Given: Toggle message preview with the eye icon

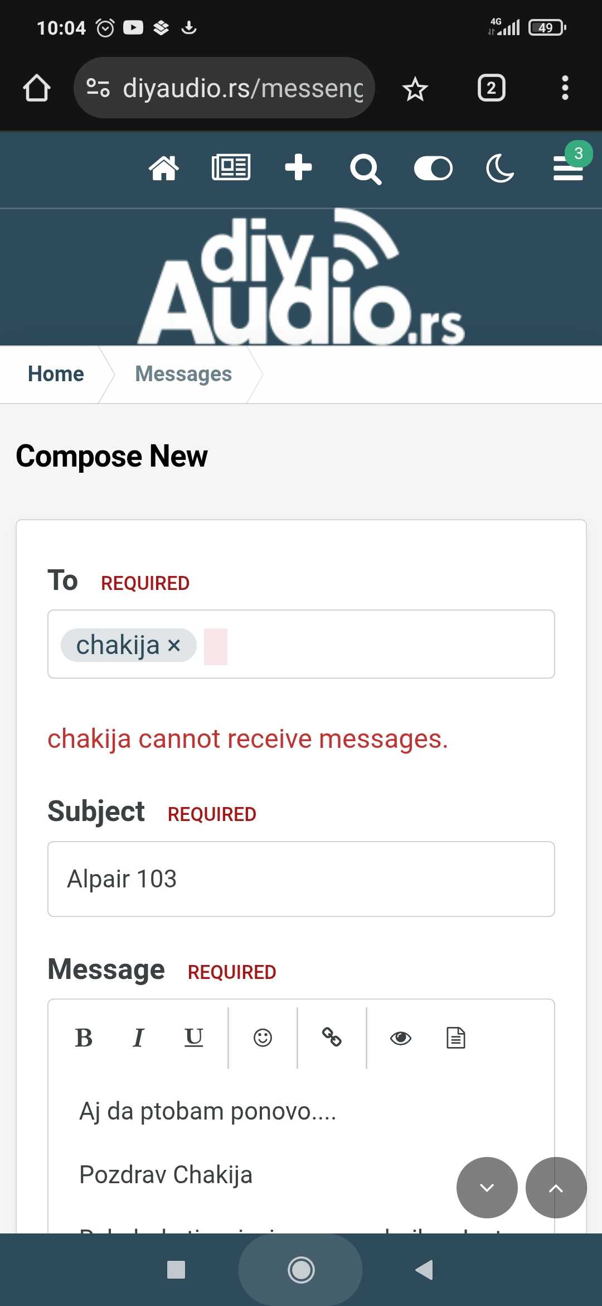Looking at the screenshot, I should tap(401, 1038).
